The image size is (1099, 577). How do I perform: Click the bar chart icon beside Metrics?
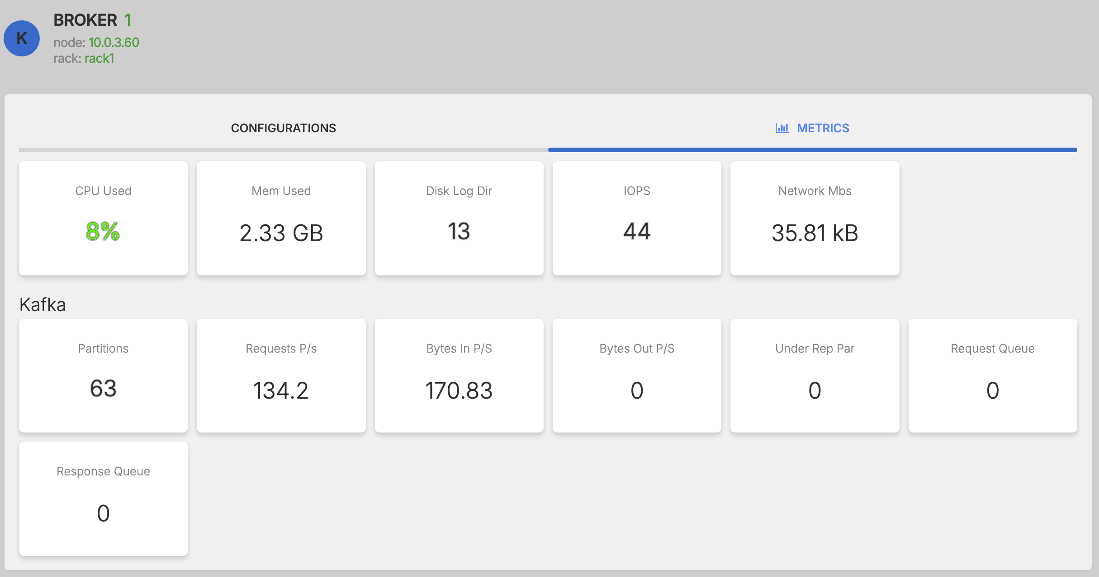782,128
